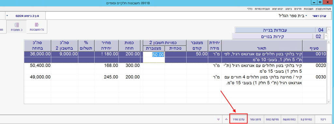Select the כ. מצטברת icon button

tap(16, 26)
